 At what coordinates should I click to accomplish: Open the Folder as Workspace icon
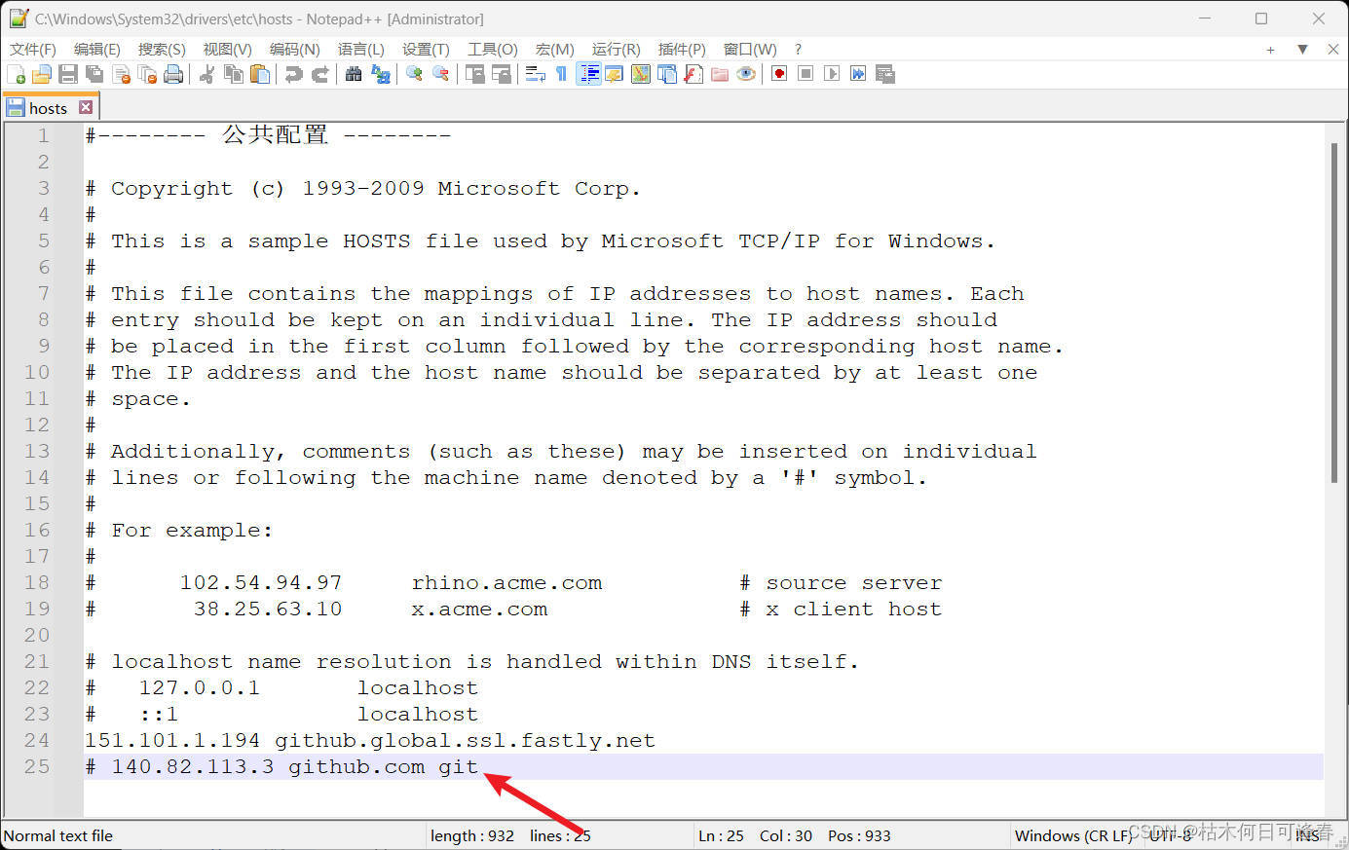coord(720,74)
